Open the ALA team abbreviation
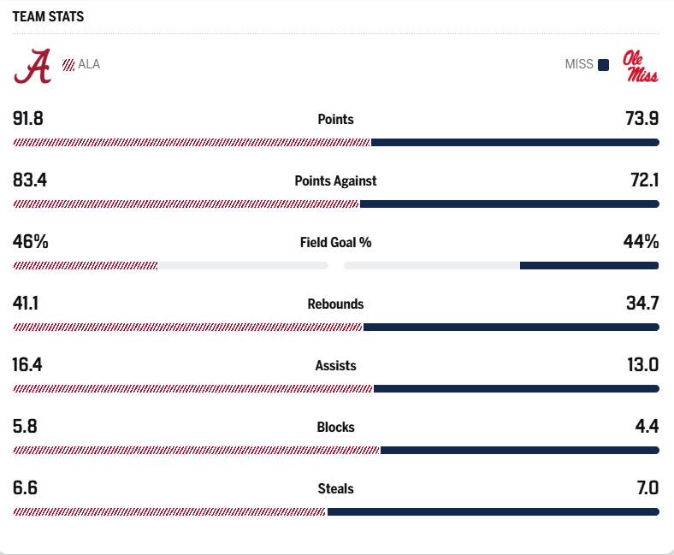The height and width of the screenshot is (555, 674). click(89, 64)
